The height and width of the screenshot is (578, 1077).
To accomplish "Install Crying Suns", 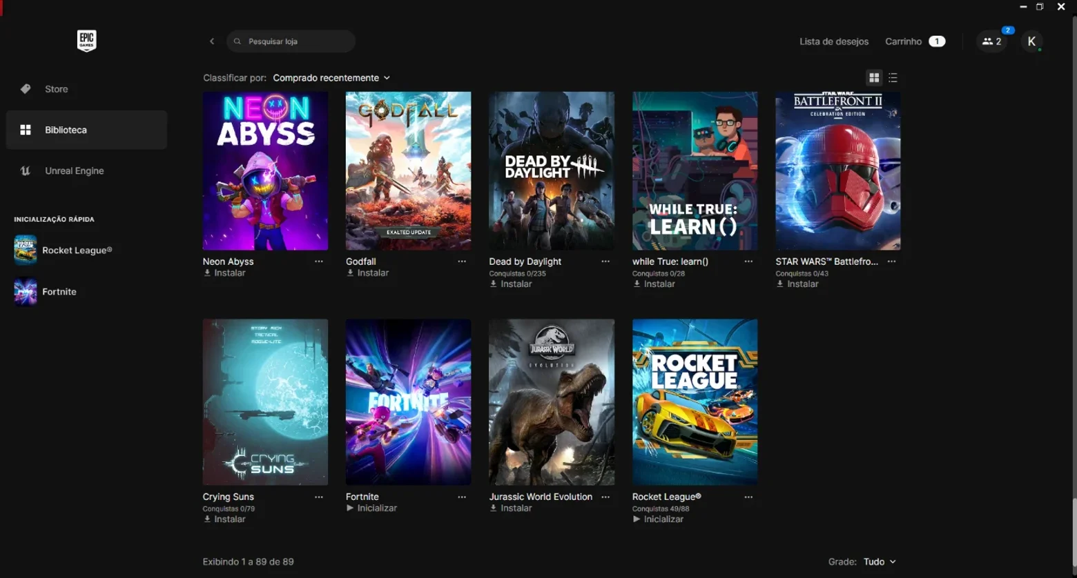I will click(224, 519).
